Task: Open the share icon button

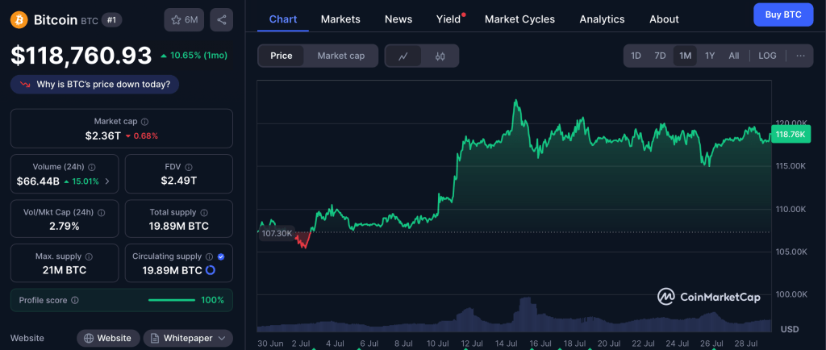Action: (221, 20)
